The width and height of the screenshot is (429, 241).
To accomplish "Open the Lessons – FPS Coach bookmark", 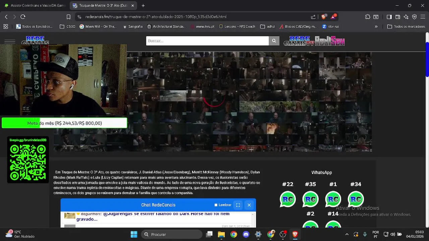I will (237, 26).
